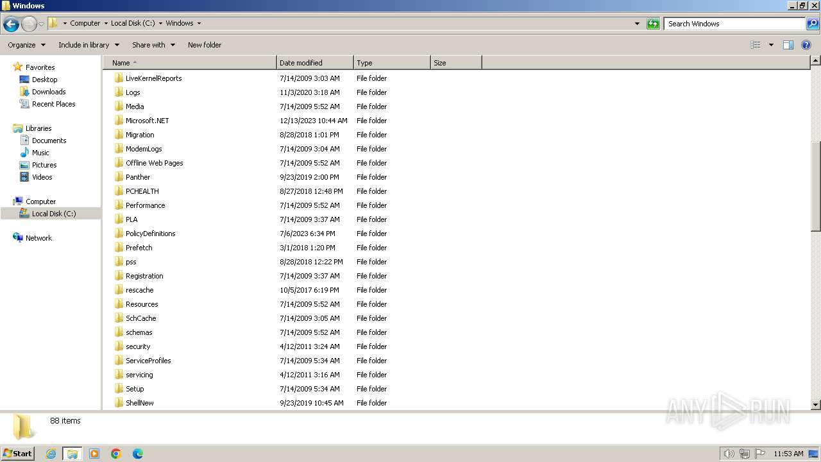The height and width of the screenshot is (462, 821).
Task: Open the Share with menu
Action: [153, 45]
